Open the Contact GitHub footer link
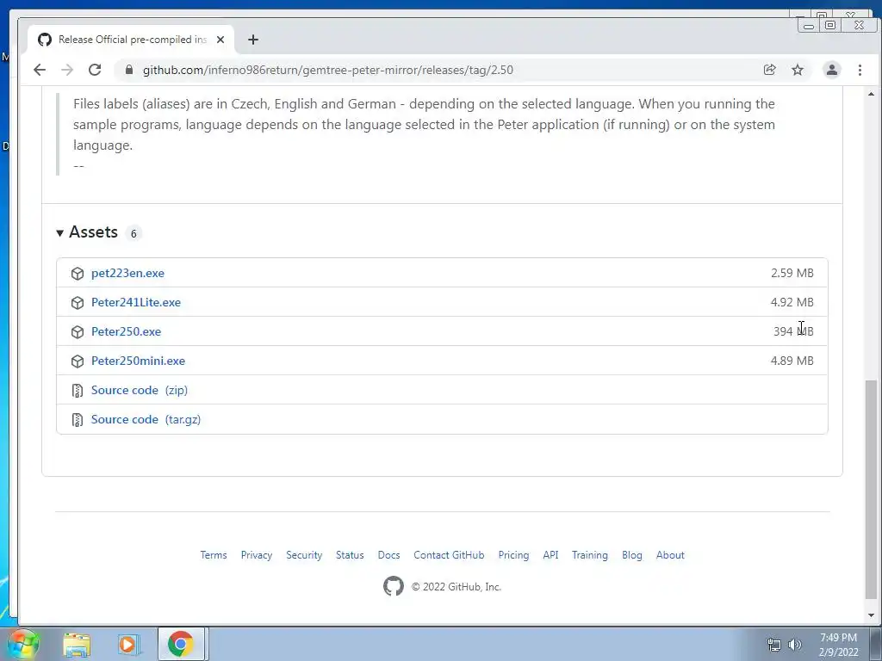882x661 pixels. coord(449,555)
